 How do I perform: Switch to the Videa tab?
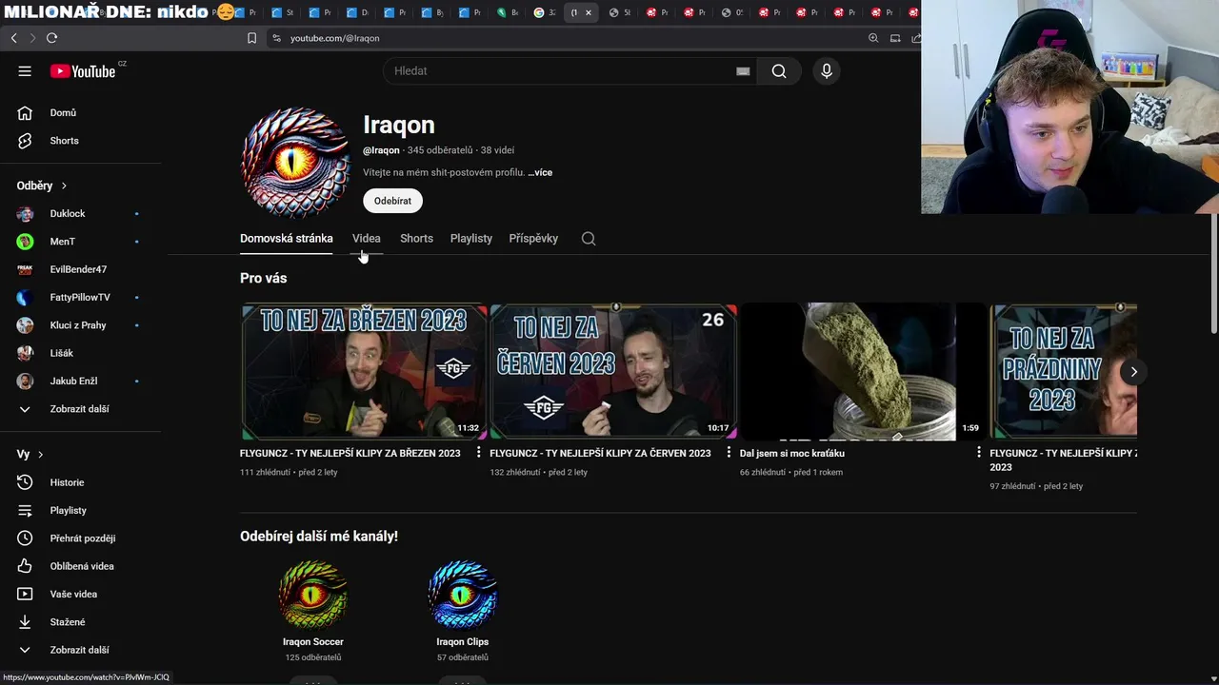367,239
